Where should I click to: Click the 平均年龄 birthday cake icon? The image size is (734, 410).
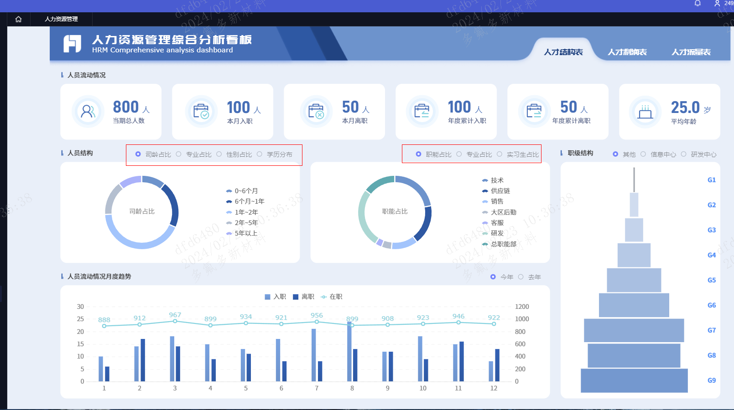645,111
